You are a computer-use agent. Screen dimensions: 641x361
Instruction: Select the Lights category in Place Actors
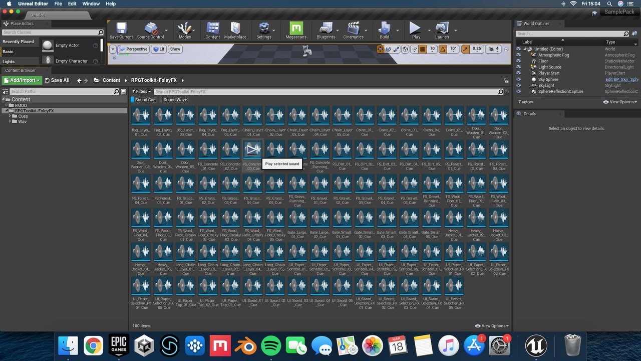click(9, 62)
